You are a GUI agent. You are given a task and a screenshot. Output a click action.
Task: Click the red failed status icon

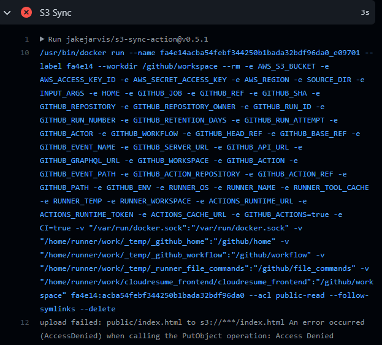pyautogui.click(x=26, y=12)
